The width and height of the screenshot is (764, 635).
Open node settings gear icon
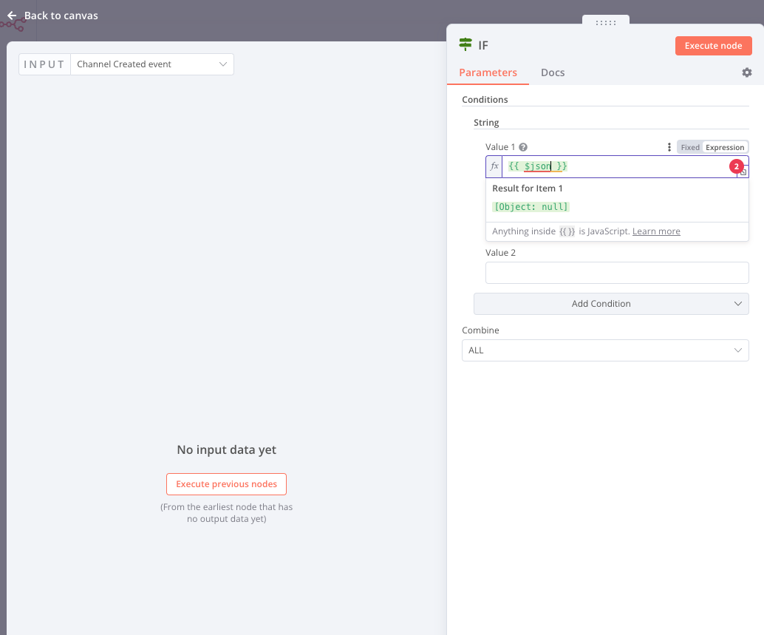pyautogui.click(x=747, y=72)
